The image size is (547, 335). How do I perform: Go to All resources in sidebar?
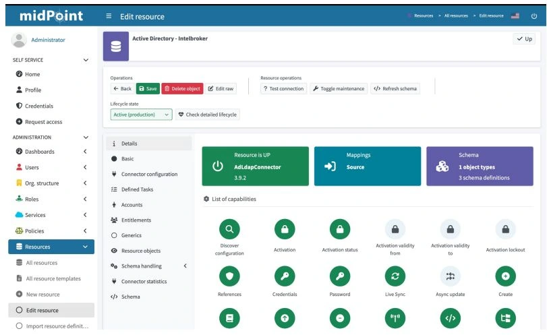(x=51, y=263)
